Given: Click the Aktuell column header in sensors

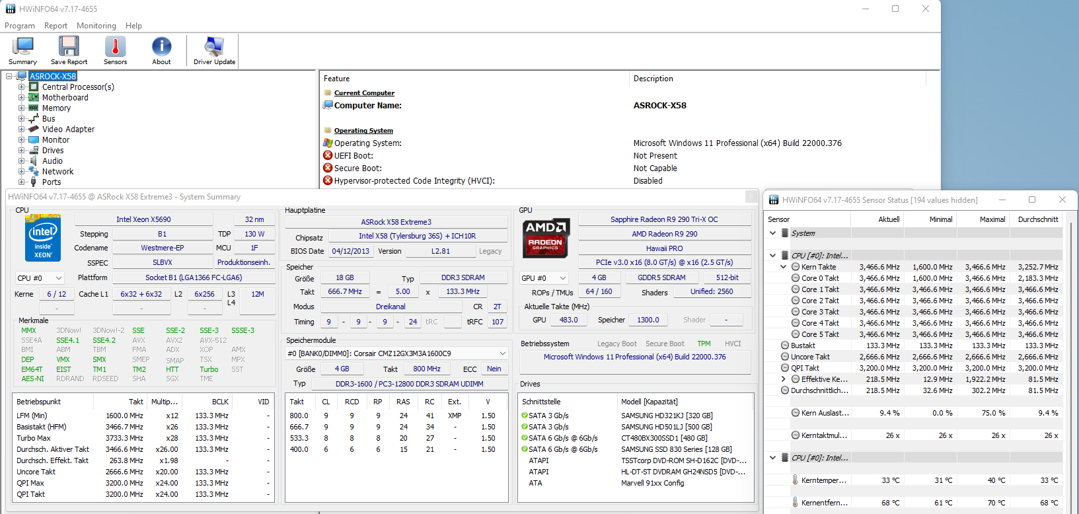Looking at the screenshot, I should (878, 219).
